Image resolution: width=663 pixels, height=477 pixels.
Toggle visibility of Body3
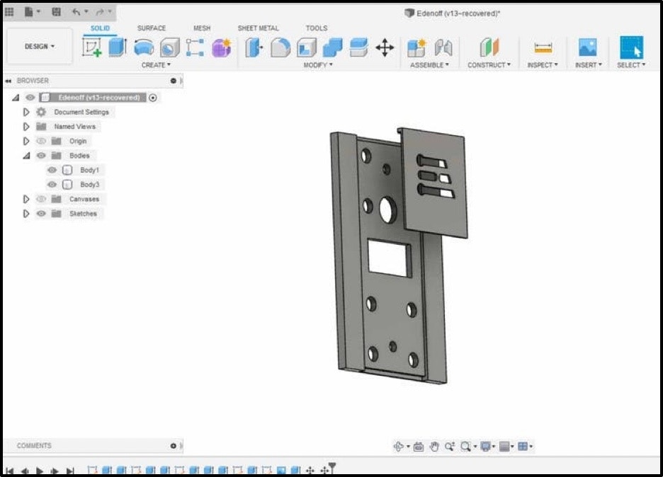coord(52,185)
